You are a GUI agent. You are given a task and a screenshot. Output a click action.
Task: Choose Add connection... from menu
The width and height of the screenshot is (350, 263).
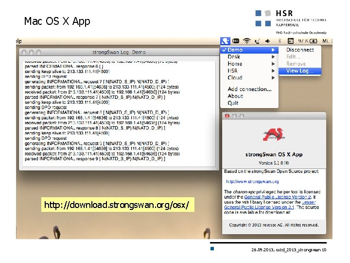click(x=249, y=89)
